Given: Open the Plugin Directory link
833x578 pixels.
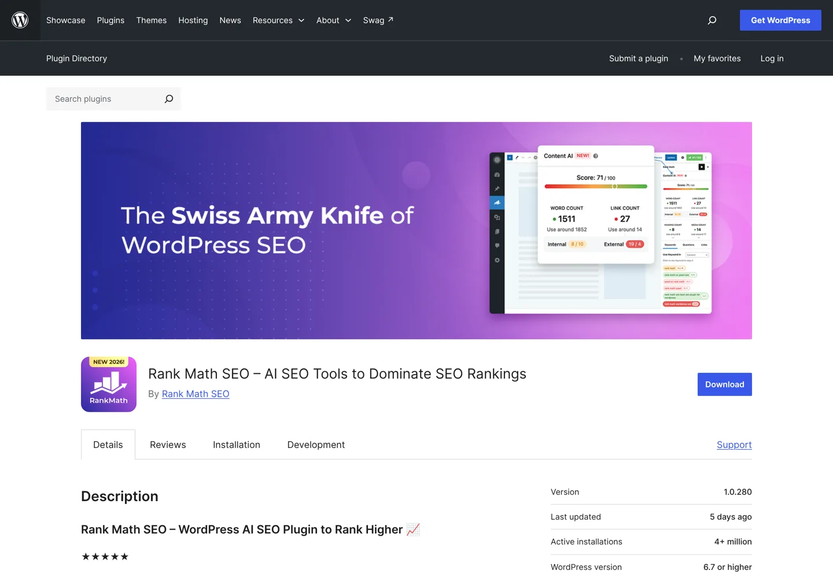Looking at the screenshot, I should [76, 58].
